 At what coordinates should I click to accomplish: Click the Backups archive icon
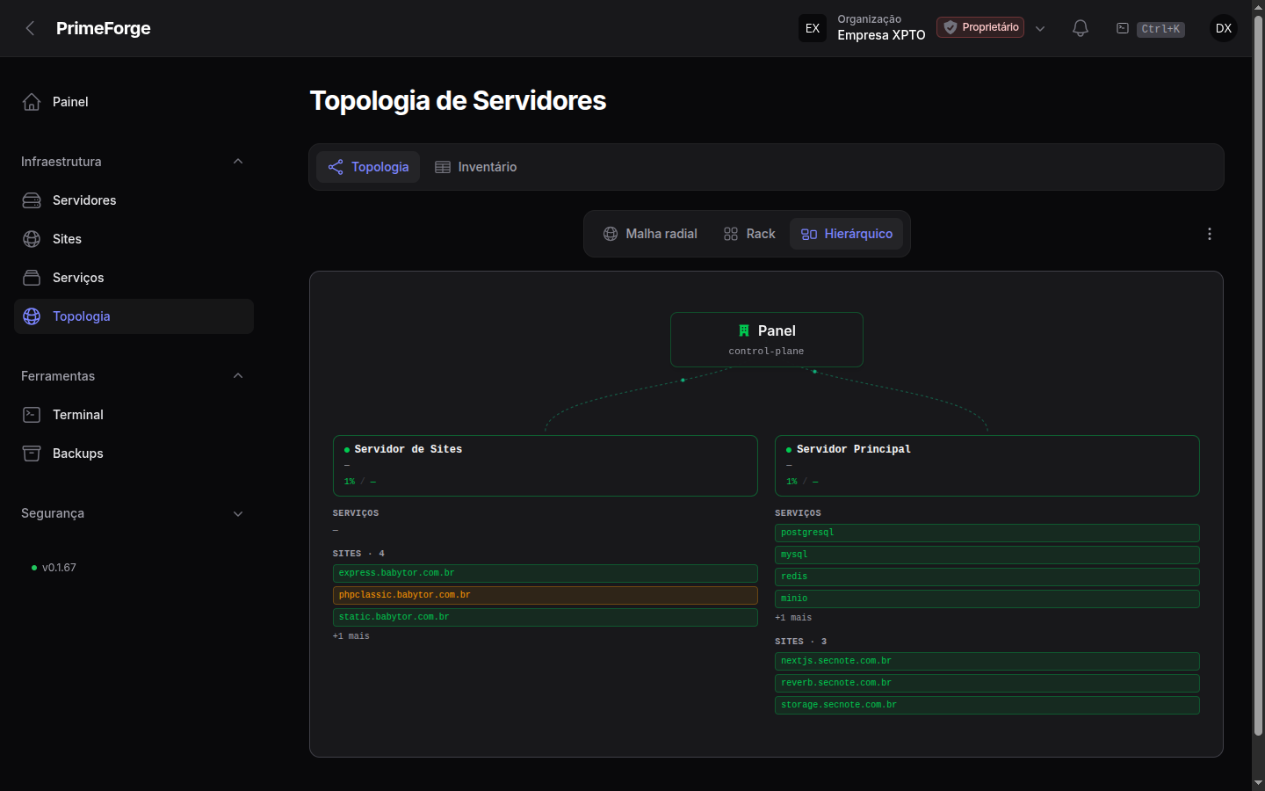coord(32,454)
